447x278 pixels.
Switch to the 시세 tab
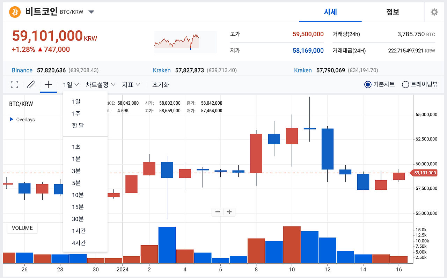(x=330, y=12)
